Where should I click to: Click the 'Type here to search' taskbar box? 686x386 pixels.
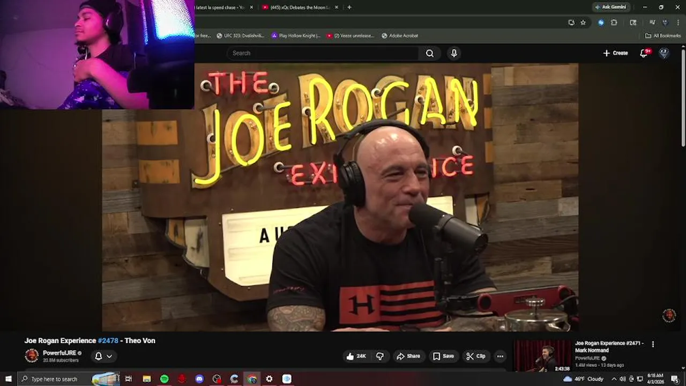coord(69,379)
